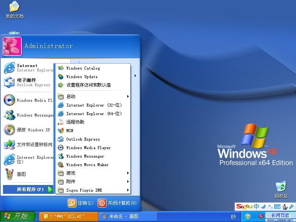Viewport: 296px width, 222px height.
Task: Click the 附件 folder icon
Action: 61,182
